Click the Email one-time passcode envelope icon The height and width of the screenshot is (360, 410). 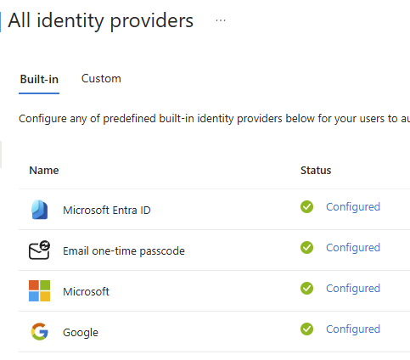point(39,250)
